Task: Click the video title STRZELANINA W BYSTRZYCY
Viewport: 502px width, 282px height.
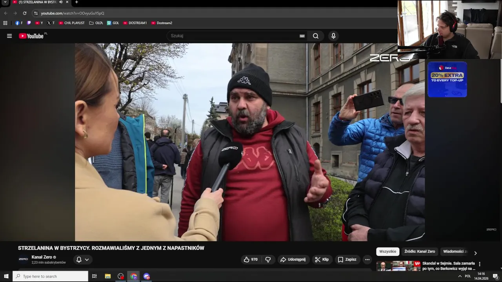Action: click(x=111, y=248)
